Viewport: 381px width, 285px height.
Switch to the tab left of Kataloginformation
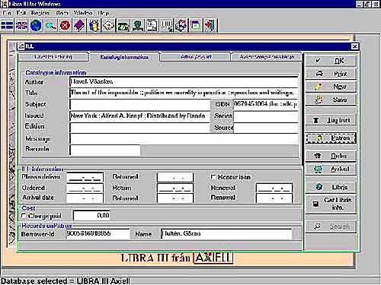click(53, 57)
